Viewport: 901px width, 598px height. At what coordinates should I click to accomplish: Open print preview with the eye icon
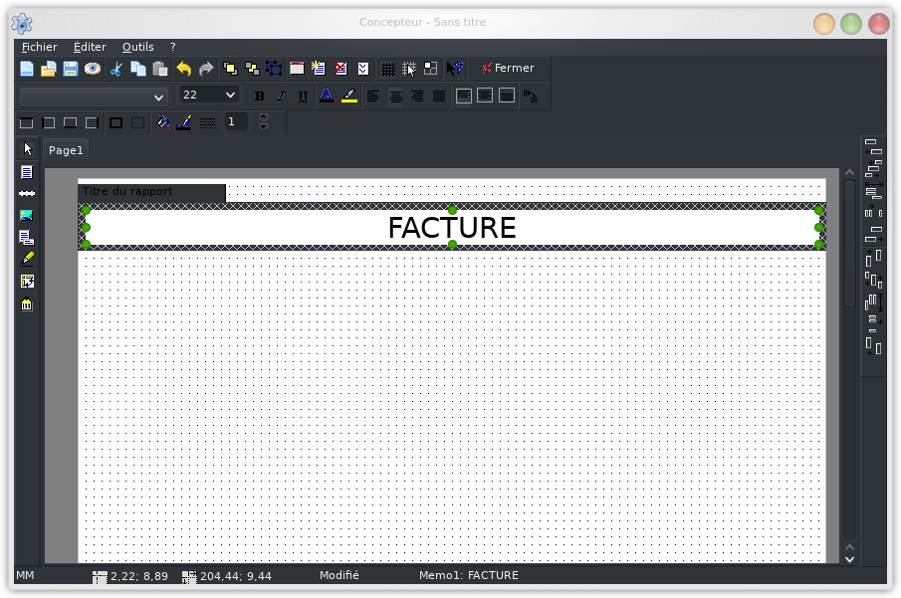point(93,69)
